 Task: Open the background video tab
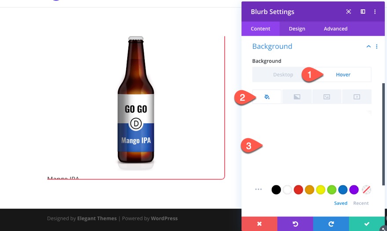pos(357,97)
